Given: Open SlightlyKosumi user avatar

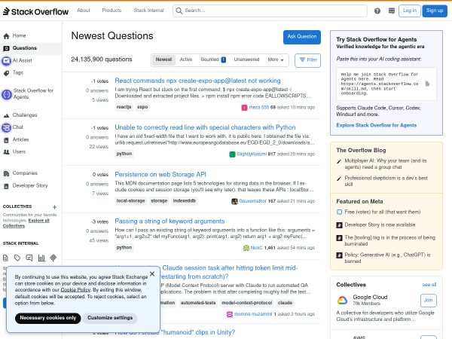Looking at the screenshot, I should [x=232, y=154].
